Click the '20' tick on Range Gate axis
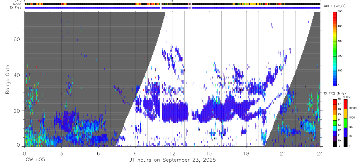 [17, 111]
